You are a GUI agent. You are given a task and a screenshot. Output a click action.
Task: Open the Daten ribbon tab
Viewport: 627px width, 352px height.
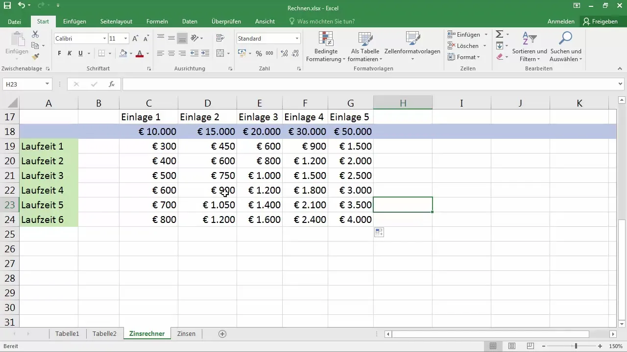coord(190,22)
